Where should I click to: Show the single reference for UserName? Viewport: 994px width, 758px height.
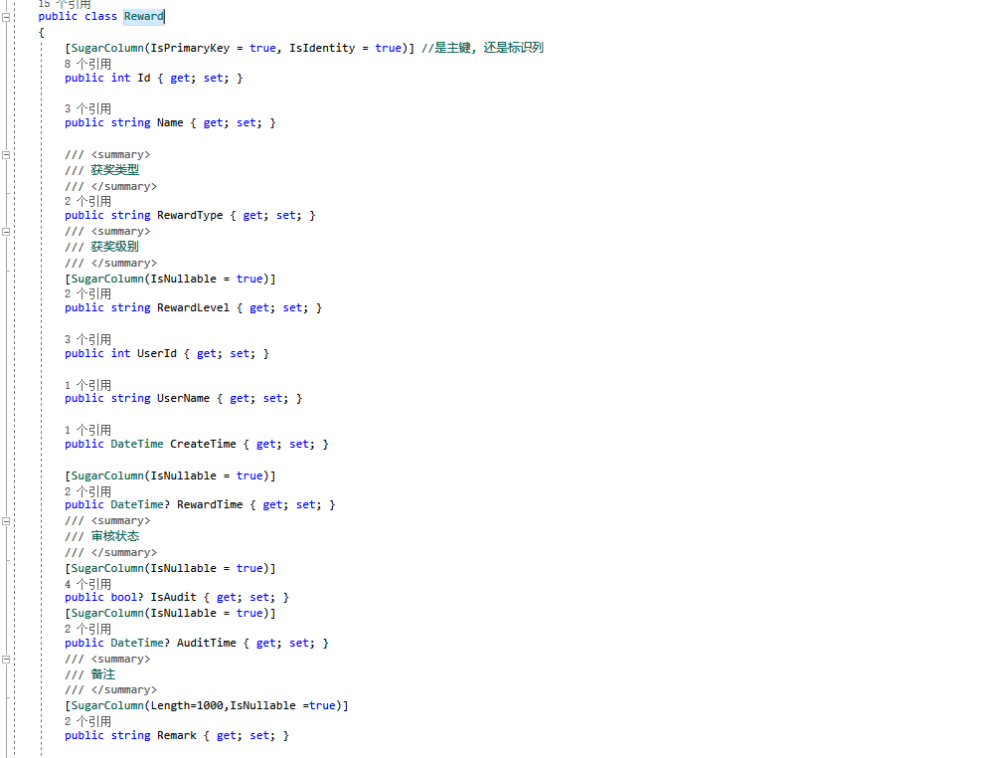tap(88, 384)
